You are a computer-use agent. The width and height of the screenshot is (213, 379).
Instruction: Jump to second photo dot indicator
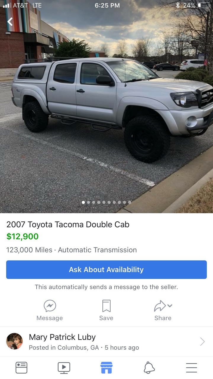point(88,202)
